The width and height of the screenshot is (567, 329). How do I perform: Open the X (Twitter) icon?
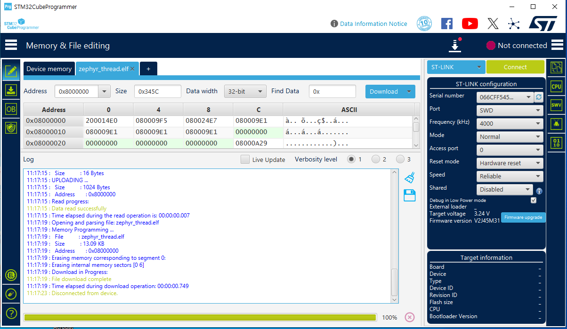tap(493, 24)
